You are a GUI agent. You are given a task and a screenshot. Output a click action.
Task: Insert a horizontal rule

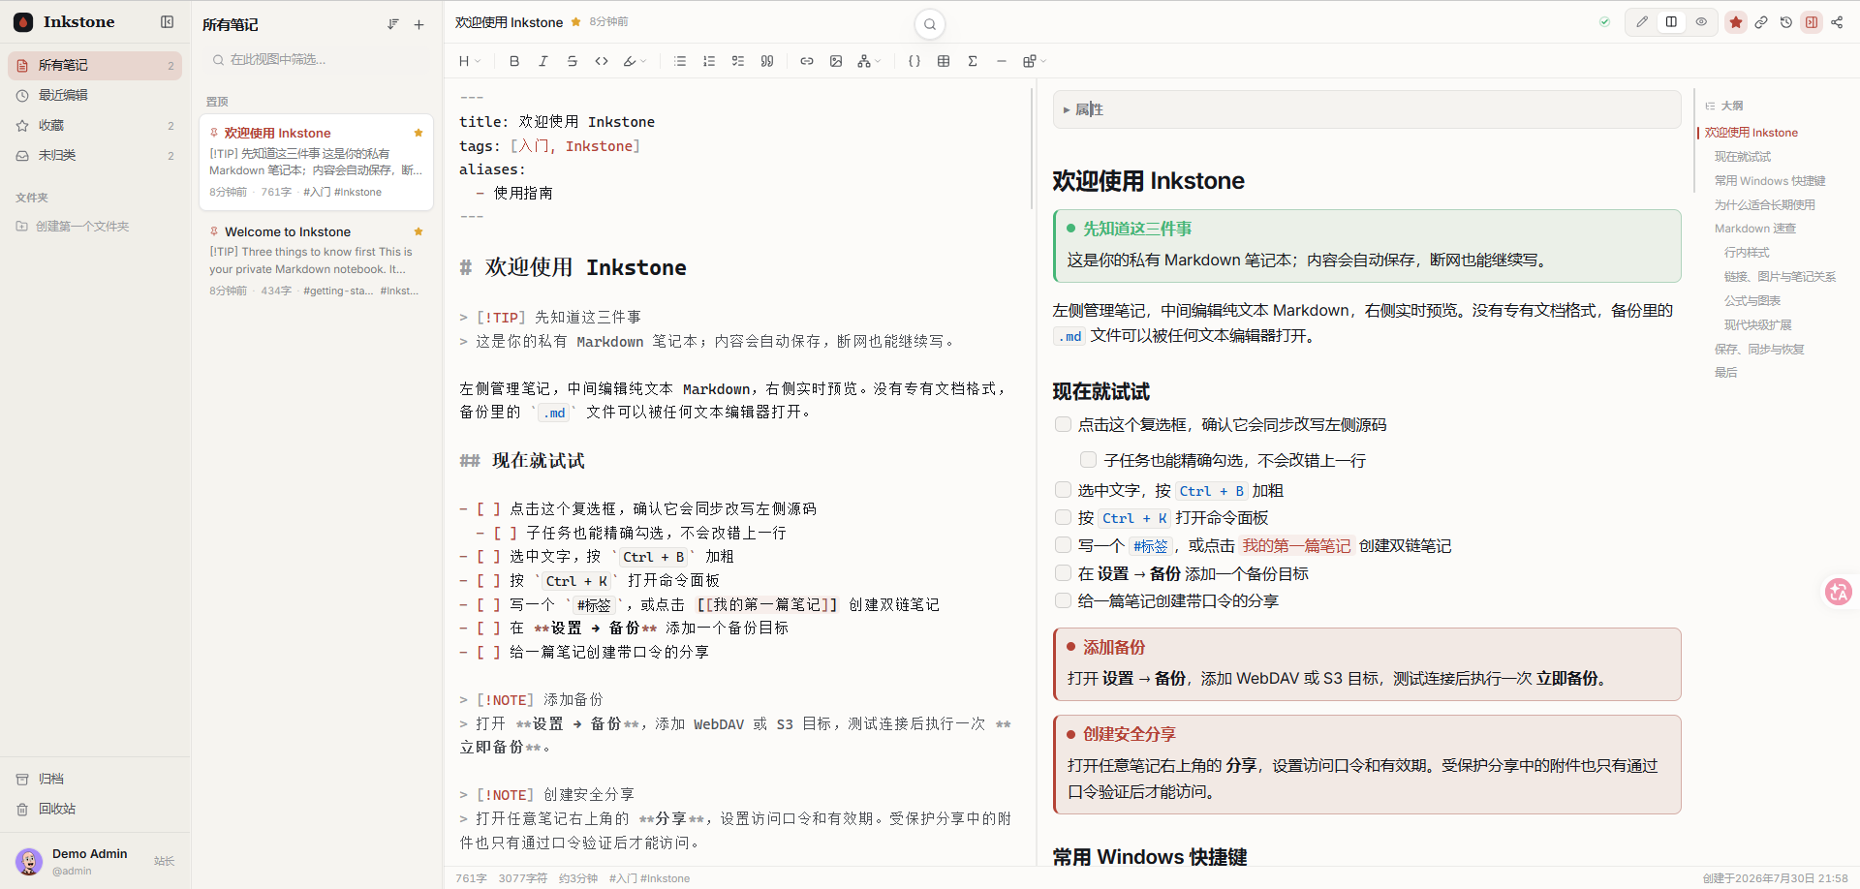click(x=1002, y=61)
